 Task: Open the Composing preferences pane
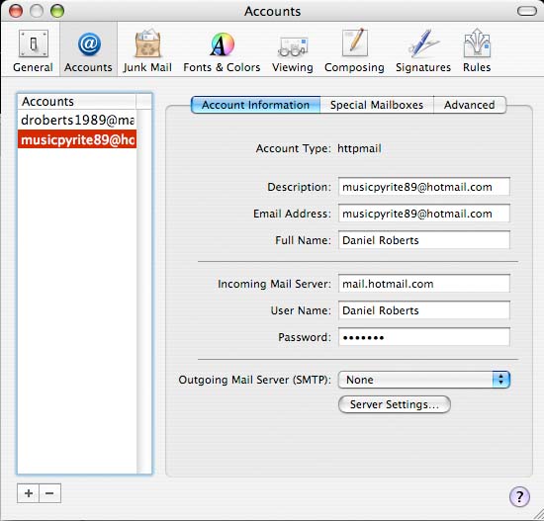point(354,50)
